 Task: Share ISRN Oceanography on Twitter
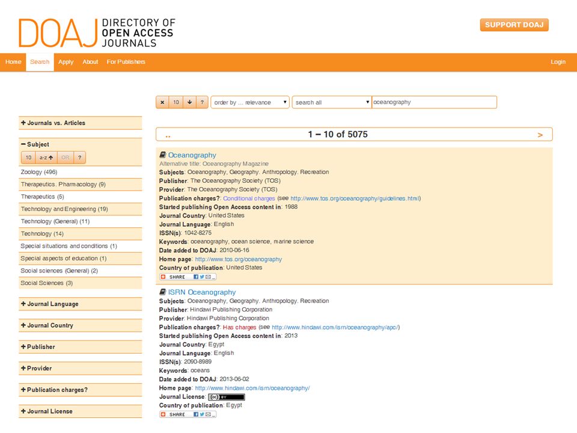(202, 414)
